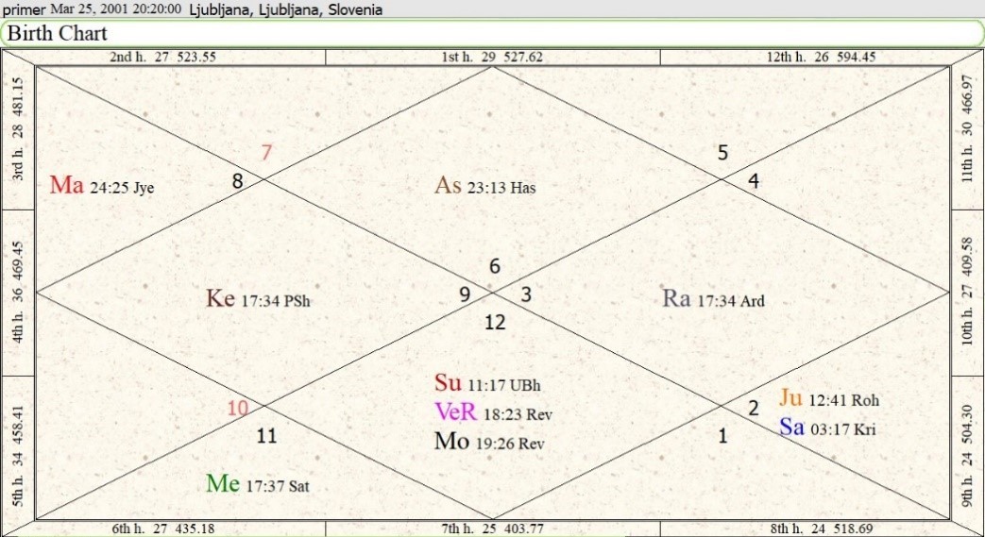This screenshot has width=985, height=537.
Task: Click the Sun (Su) at 11:17 UBh
Action: point(448,383)
